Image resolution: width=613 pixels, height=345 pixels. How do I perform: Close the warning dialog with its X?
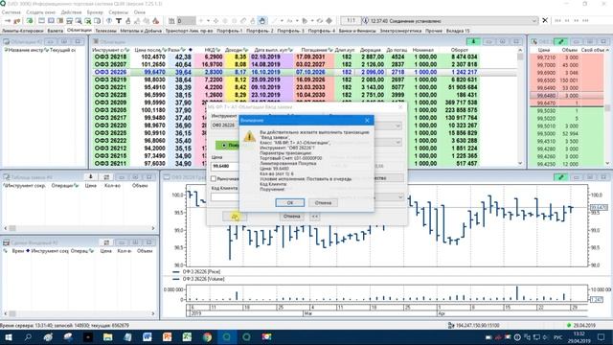point(367,121)
